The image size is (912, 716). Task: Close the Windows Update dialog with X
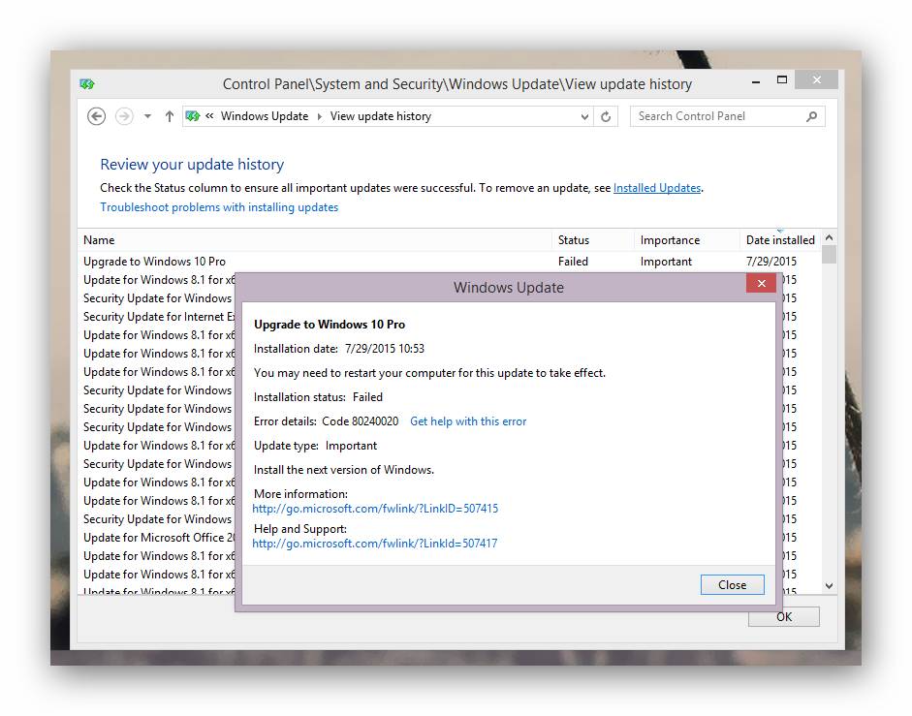761,283
